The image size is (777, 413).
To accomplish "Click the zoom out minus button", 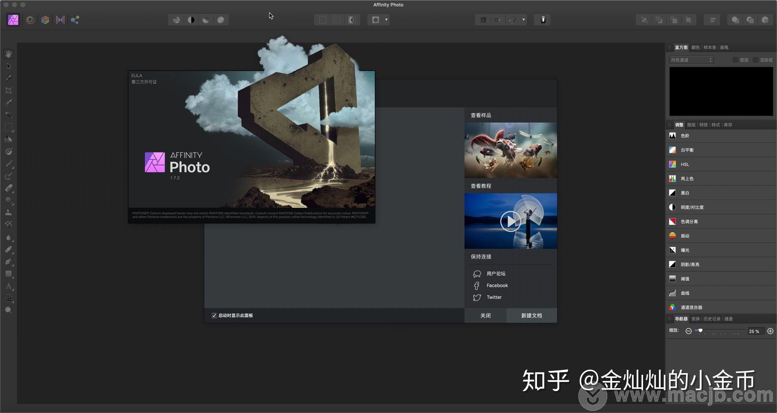I will point(689,331).
